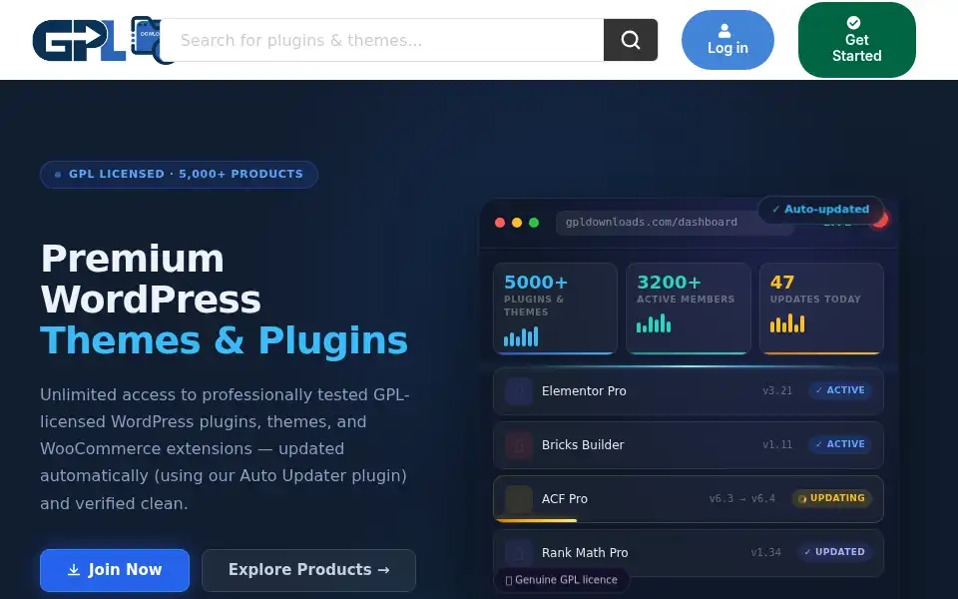The width and height of the screenshot is (958, 599).
Task: Click the Genuine GPL licence badge
Action: coord(562,580)
